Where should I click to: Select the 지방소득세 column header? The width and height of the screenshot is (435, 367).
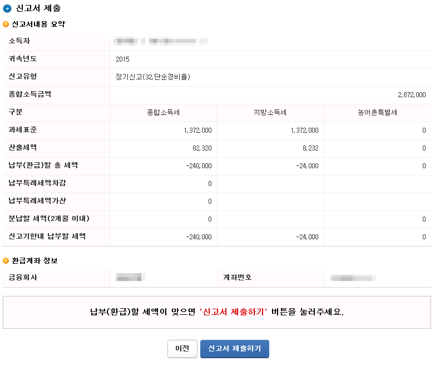tap(270, 113)
